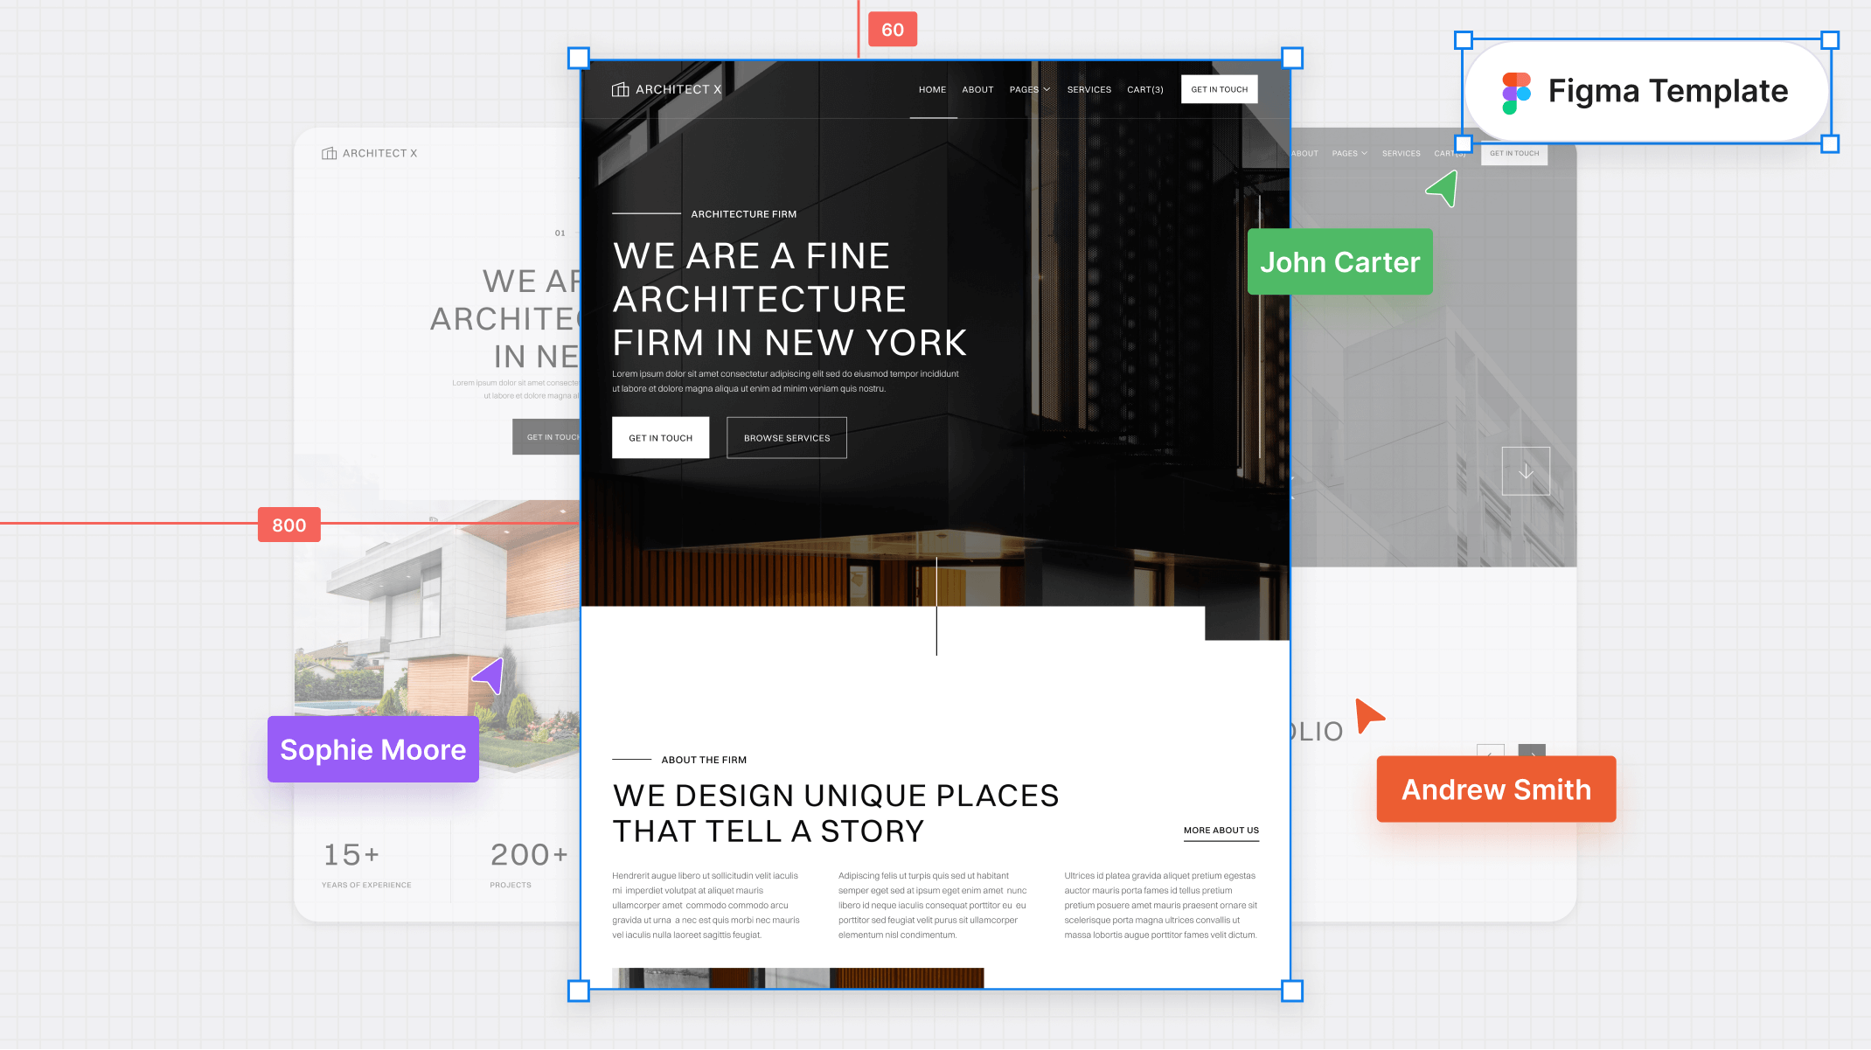Click the GET IN TOUCH primary button
The image size is (1871, 1050).
[x=659, y=437]
